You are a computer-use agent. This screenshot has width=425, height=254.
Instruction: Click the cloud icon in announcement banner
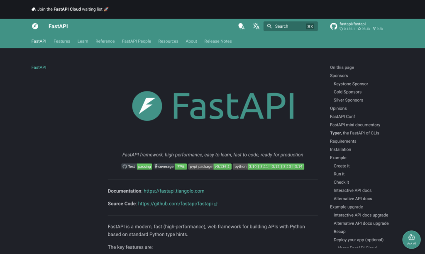tap(34, 9)
